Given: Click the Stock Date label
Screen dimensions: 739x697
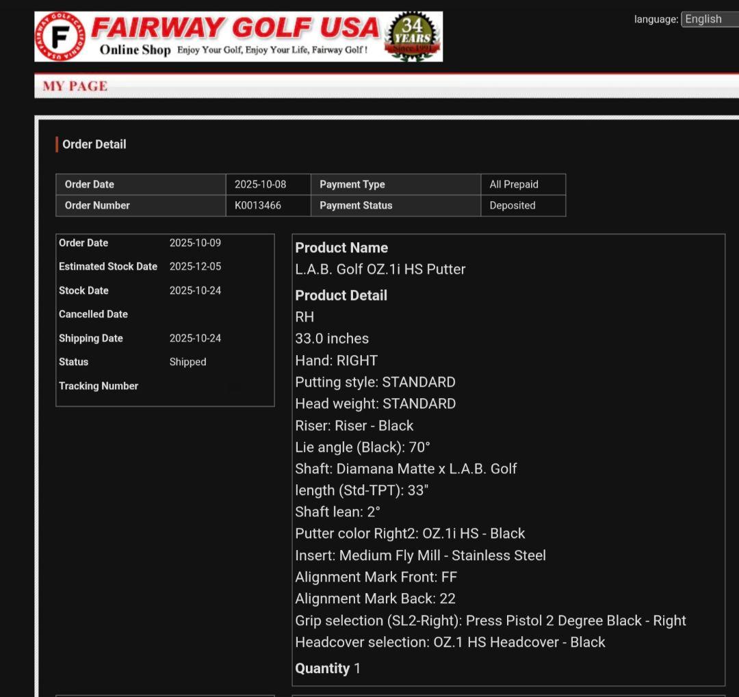Looking at the screenshot, I should pos(83,291).
